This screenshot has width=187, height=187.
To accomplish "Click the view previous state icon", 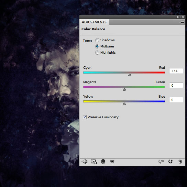I will [x=161, y=162].
